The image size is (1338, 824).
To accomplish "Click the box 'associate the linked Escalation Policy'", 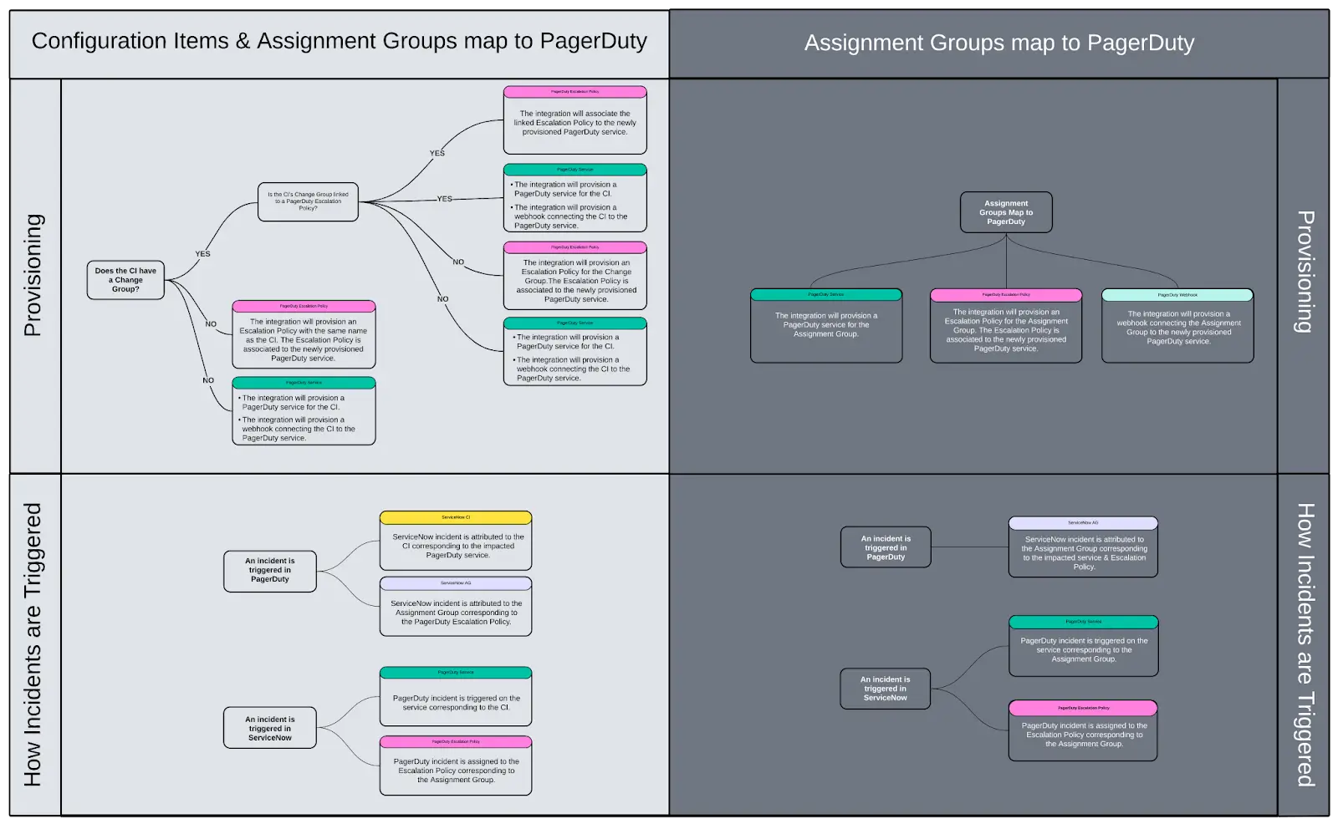I will (x=575, y=120).
